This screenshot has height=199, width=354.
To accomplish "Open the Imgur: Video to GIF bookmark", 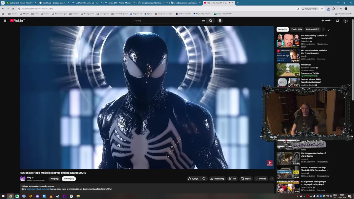I will pos(223,14).
